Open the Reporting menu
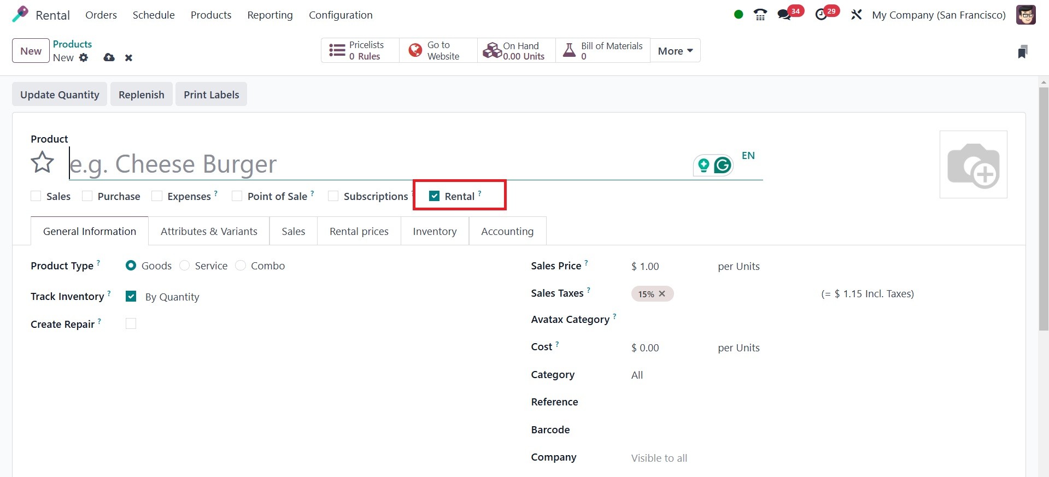Screen dimensions: 1049x477 pos(270,15)
